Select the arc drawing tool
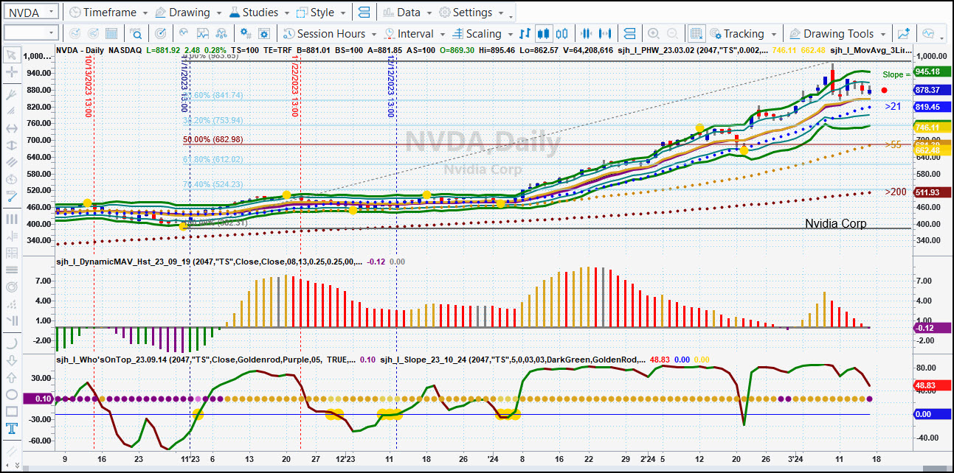 click(11, 343)
